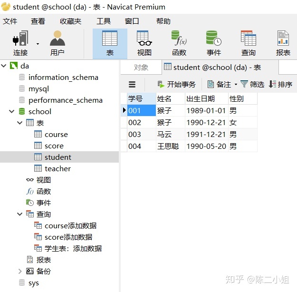Select the 1989-01-01 date cell
The image size is (297, 292).
pos(207,110)
